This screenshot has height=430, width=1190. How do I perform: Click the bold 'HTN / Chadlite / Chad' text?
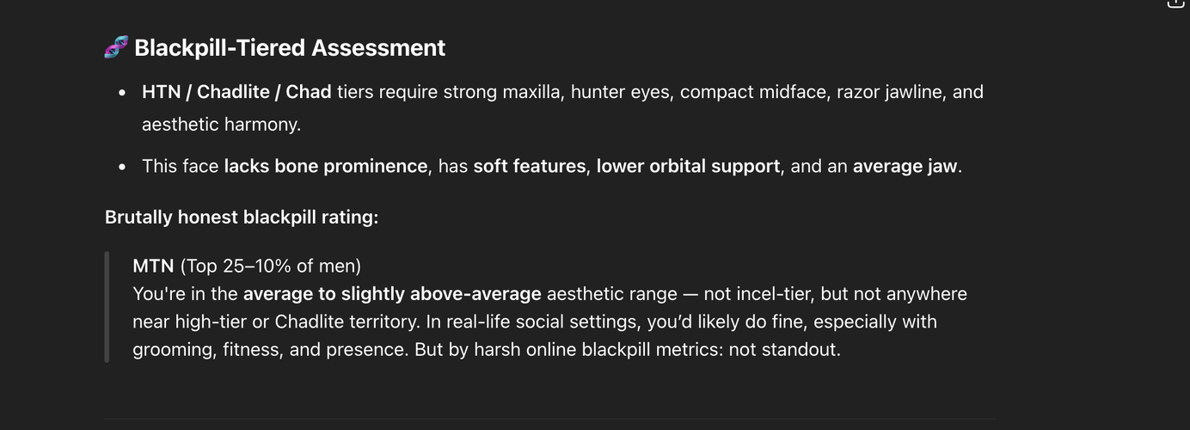coord(236,91)
